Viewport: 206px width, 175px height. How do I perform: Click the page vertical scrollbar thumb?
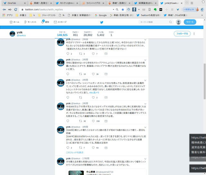[205, 81]
